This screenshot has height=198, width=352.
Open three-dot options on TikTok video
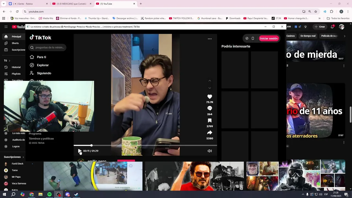tap(210, 39)
